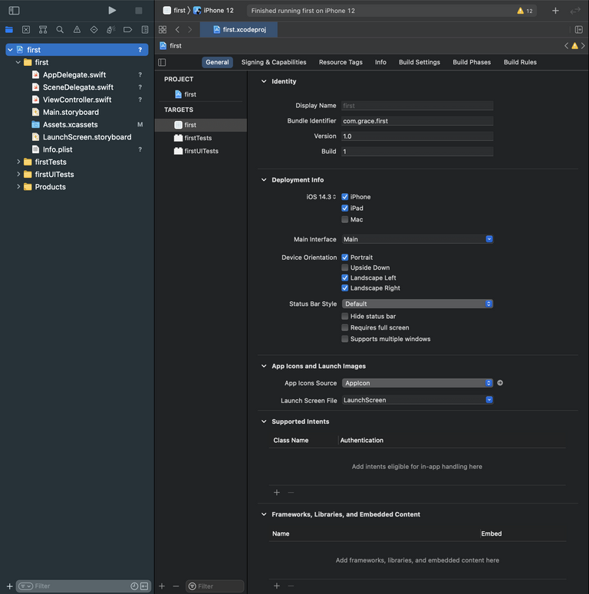
Task: Open the Source Control navigator
Action: [x=26, y=30]
